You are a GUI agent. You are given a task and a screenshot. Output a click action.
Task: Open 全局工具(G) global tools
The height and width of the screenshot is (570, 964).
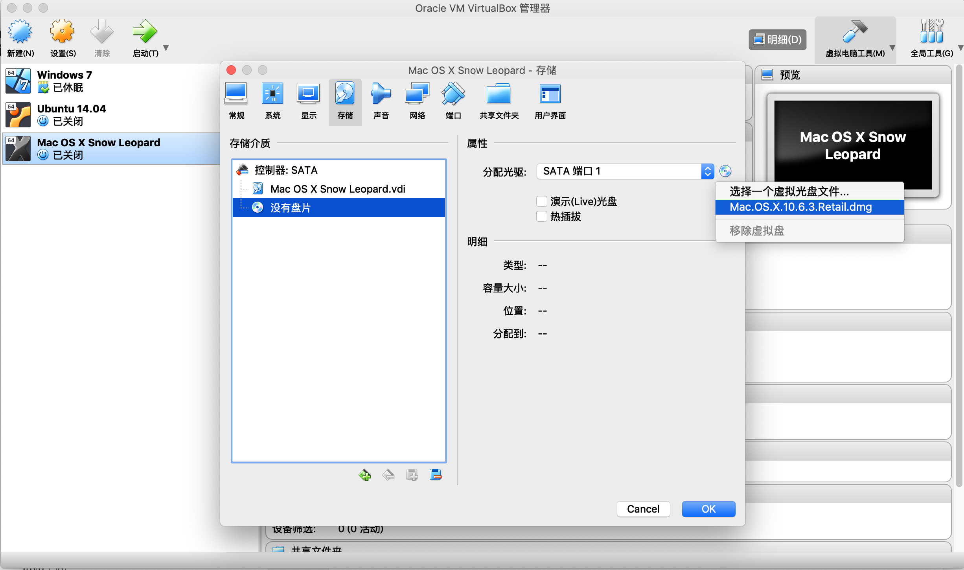click(x=931, y=38)
